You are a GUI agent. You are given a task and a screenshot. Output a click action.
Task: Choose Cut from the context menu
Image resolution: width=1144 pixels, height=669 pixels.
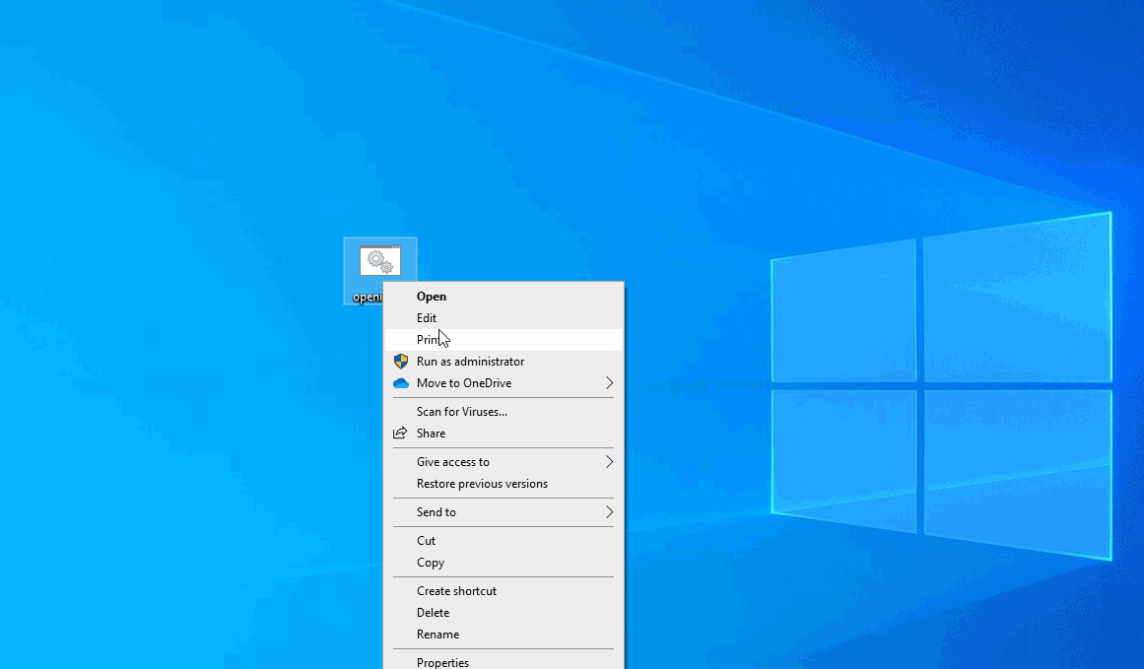tap(504, 541)
